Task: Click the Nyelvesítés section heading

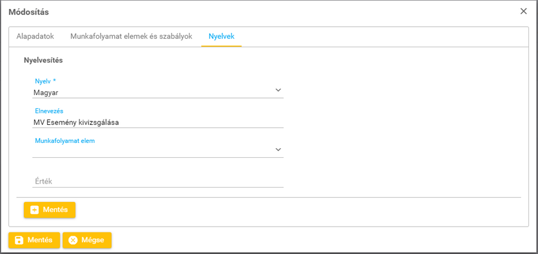Action: (x=43, y=60)
